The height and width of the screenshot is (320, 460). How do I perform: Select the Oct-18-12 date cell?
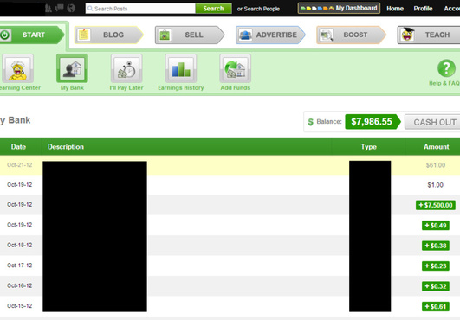19,245
